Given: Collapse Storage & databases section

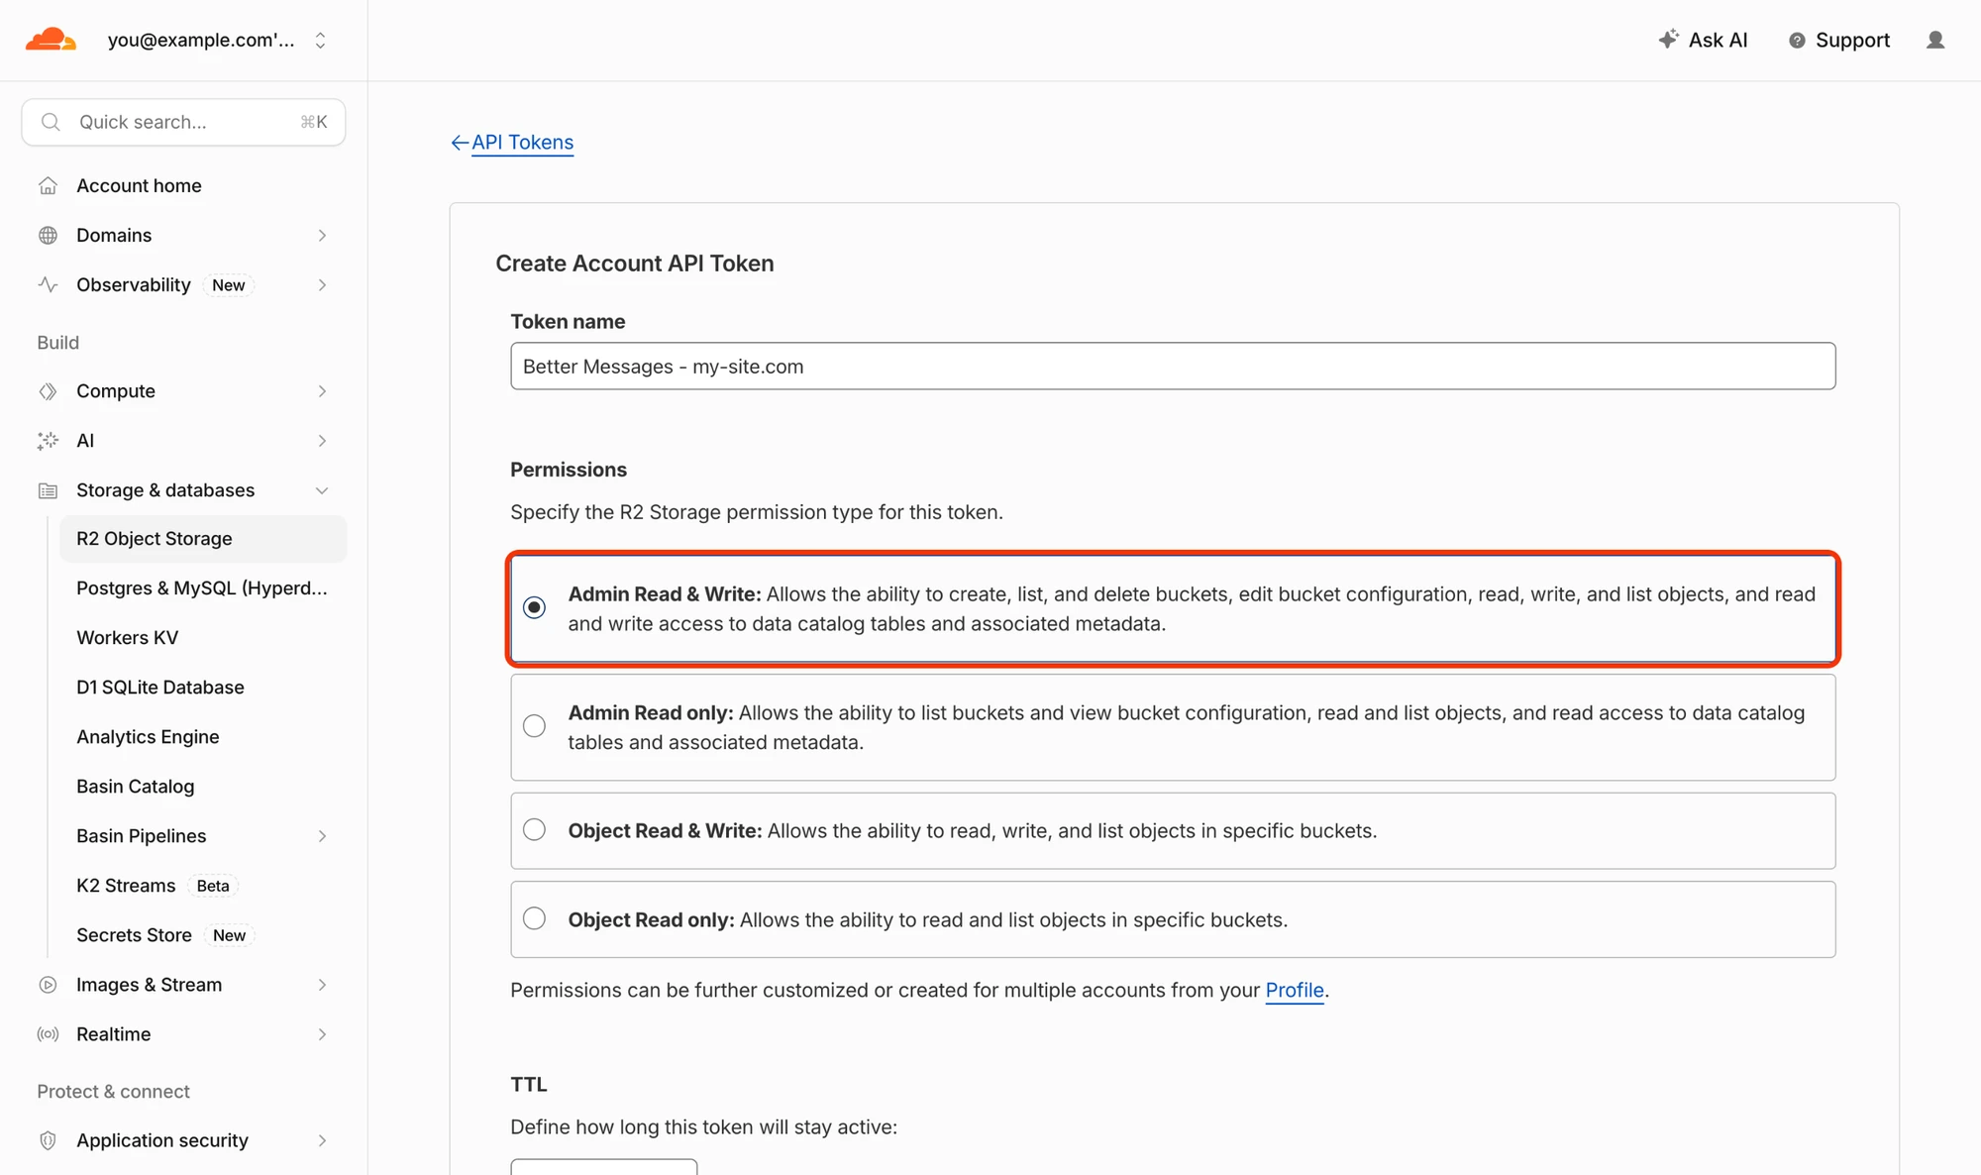Looking at the screenshot, I should pos(322,490).
